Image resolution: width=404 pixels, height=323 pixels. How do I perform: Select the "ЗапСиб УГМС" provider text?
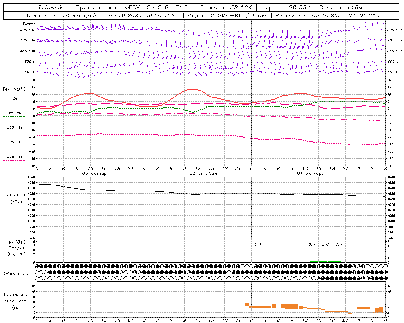[167, 8]
